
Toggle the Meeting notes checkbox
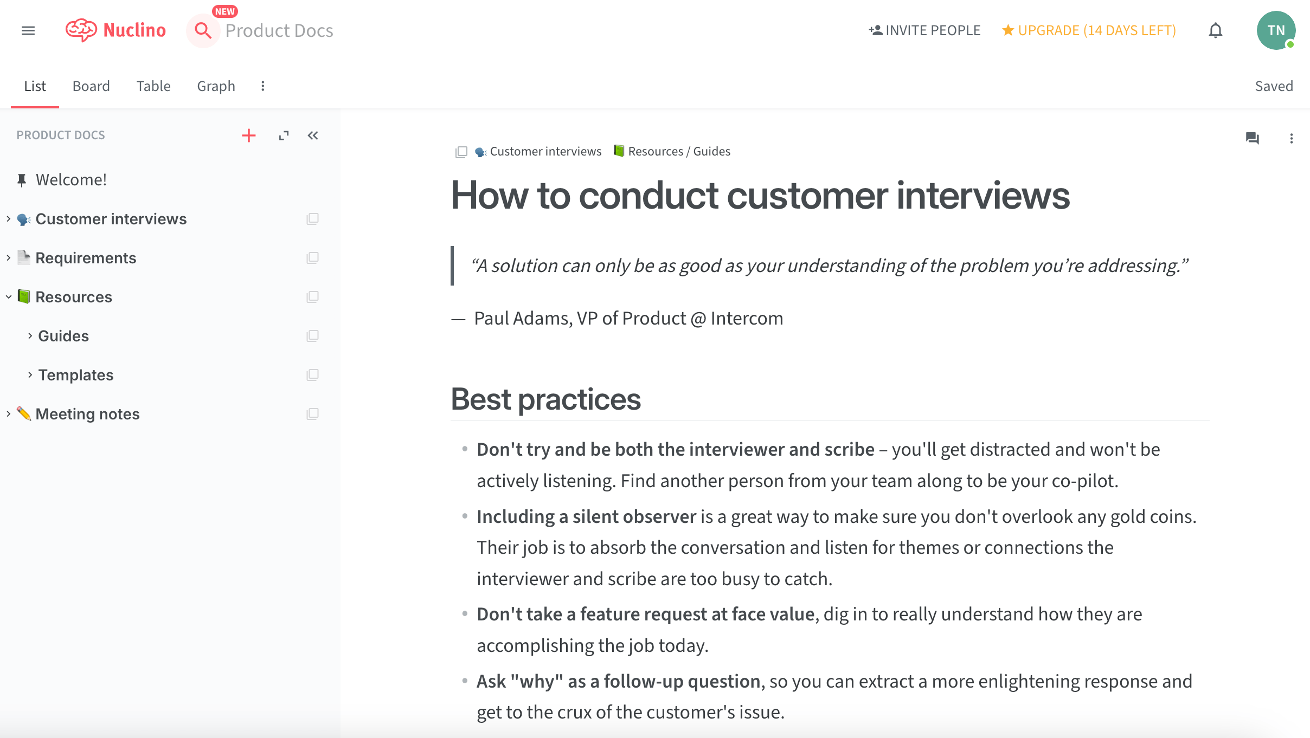coord(312,413)
